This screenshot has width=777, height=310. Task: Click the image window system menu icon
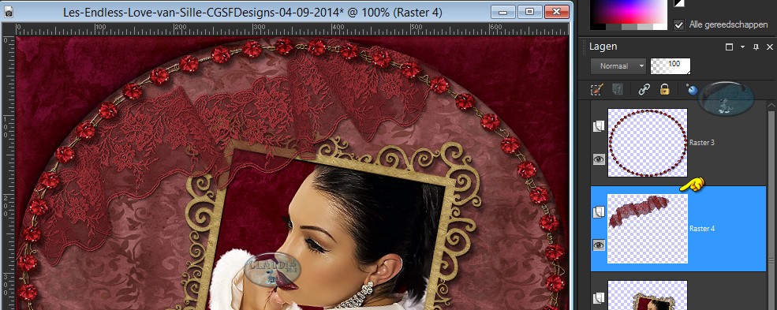click(x=8, y=13)
